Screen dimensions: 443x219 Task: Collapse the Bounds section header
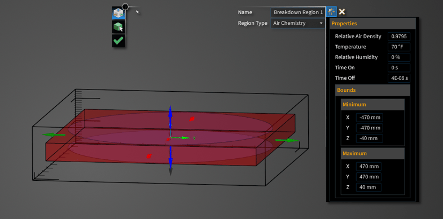(x=372, y=90)
